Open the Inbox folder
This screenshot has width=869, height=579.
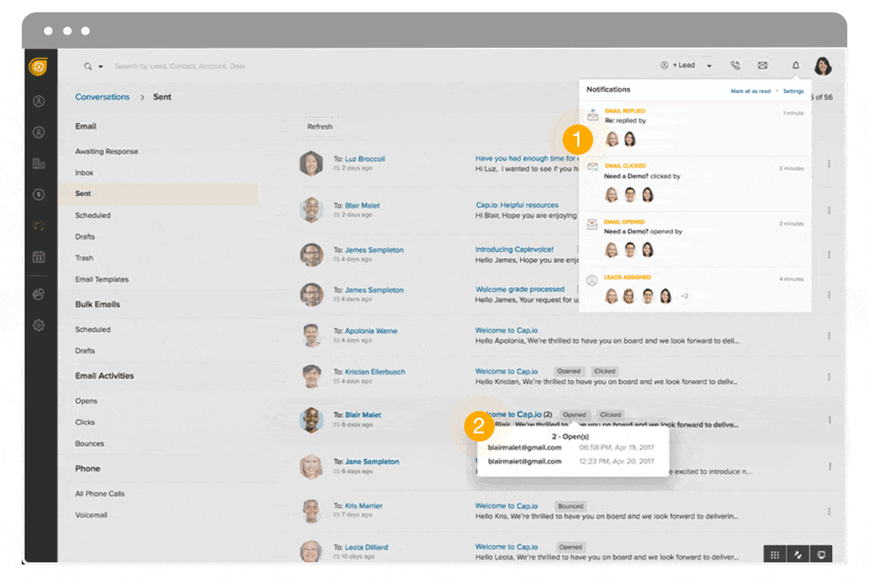coord(84,173)
